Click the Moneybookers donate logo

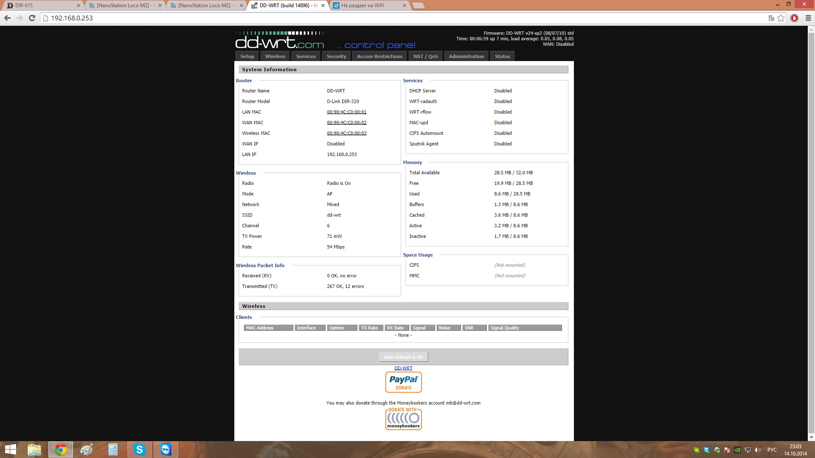click(x=403, y=419)
